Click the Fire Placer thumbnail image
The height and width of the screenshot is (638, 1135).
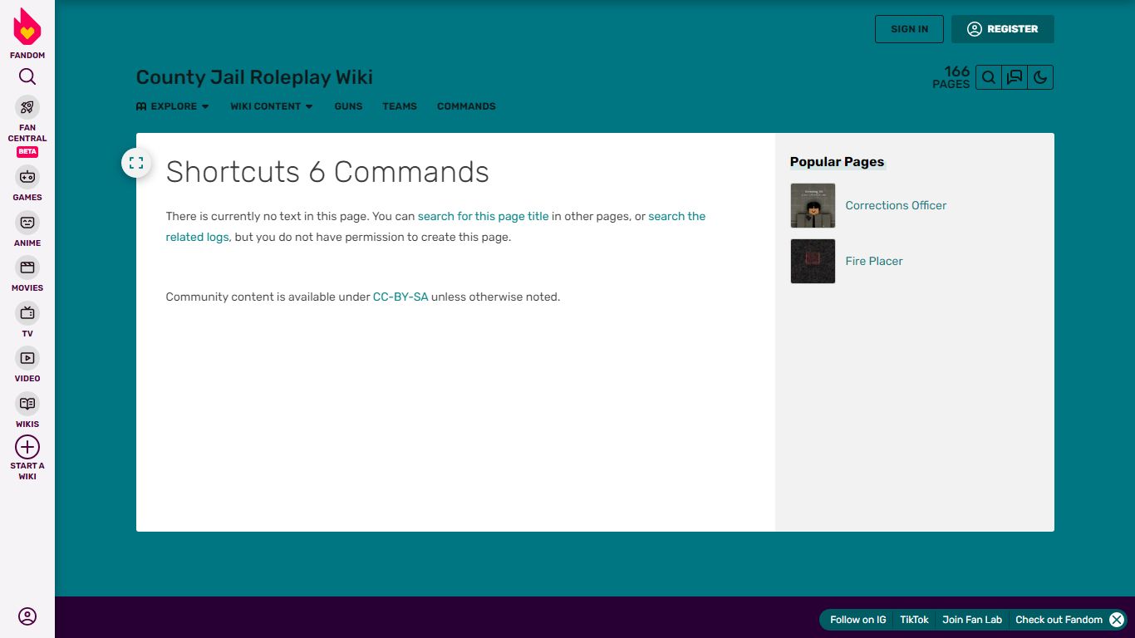point(813,261)
